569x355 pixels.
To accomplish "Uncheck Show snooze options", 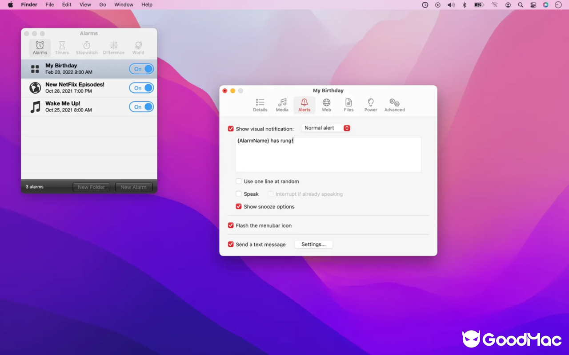I will tap(239, 206).
